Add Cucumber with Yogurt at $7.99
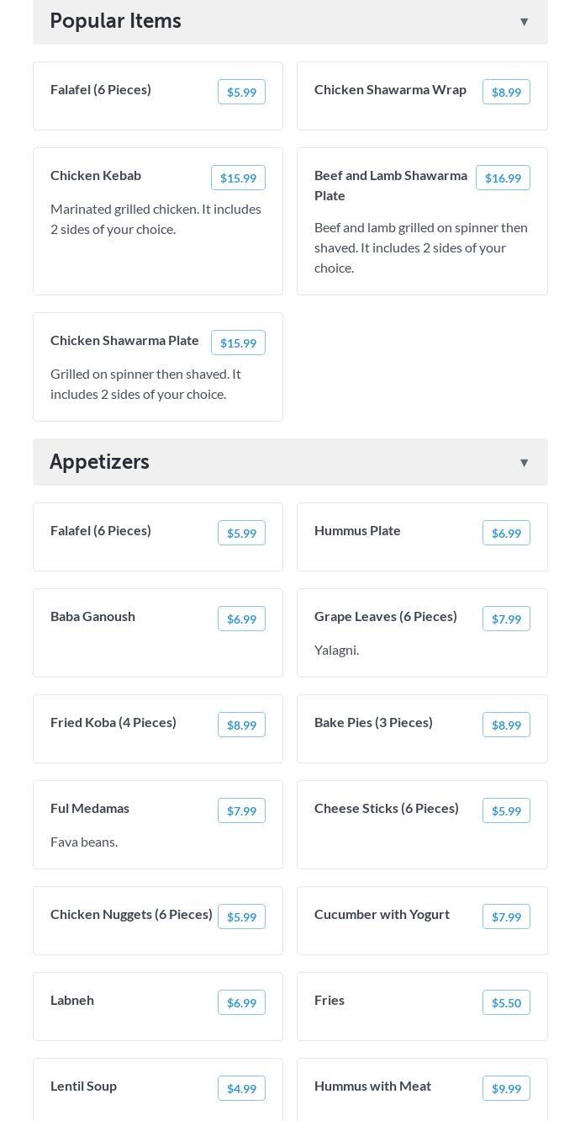 (x=506, y=917)
